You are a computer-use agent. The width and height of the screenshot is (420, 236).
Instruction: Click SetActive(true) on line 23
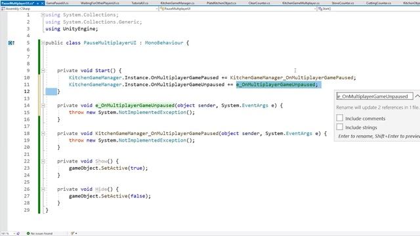tap(123, 168)
